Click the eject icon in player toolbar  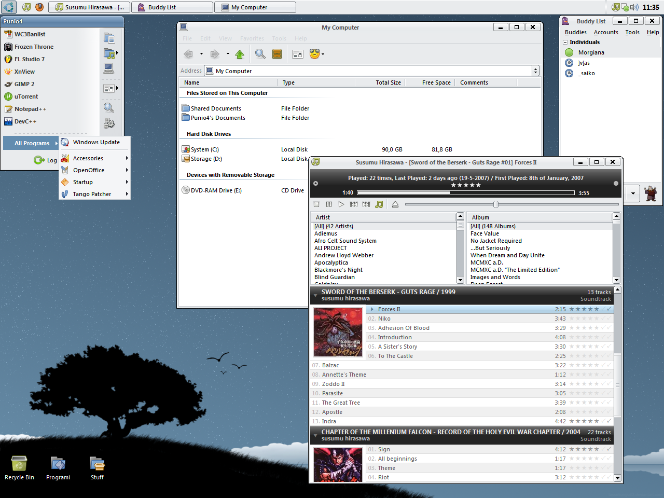click(x=395, y=204)
